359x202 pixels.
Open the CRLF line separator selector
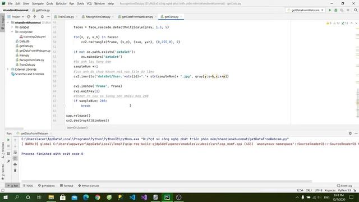coord(309,190)
